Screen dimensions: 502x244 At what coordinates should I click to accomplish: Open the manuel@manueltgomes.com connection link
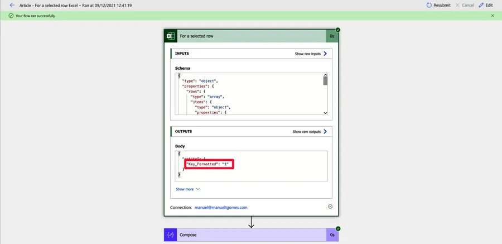[221, 207]
